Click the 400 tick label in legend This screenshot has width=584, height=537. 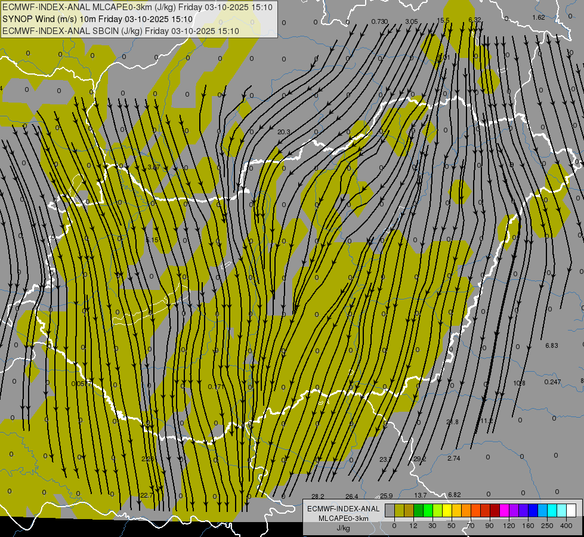coord(566,526)
